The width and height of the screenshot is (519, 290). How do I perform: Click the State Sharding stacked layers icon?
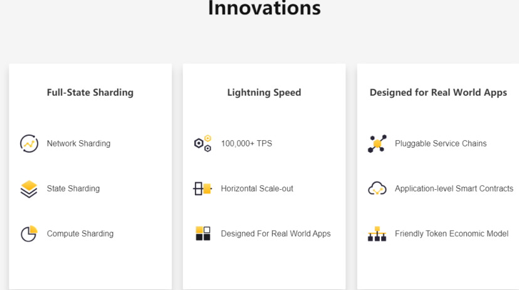[29, 189]
